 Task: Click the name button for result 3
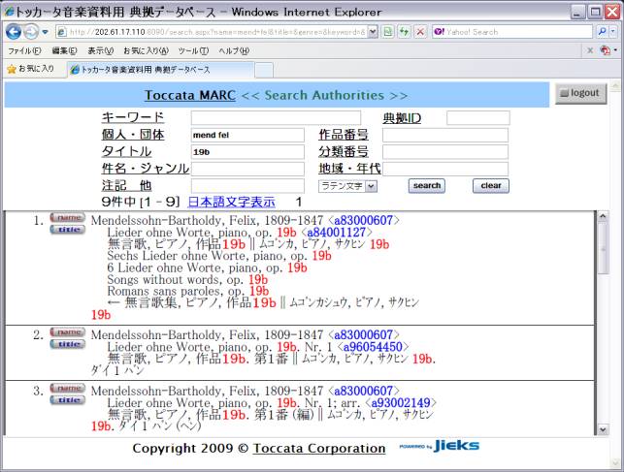(x=68, y=388)
